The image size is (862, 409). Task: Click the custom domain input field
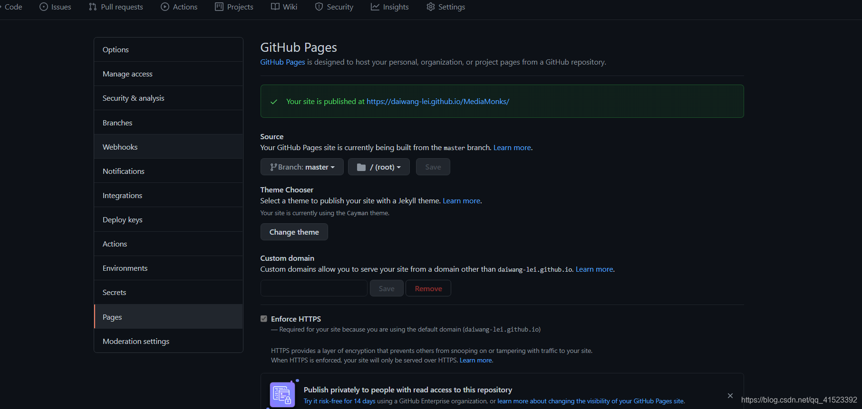click(314, 288)
